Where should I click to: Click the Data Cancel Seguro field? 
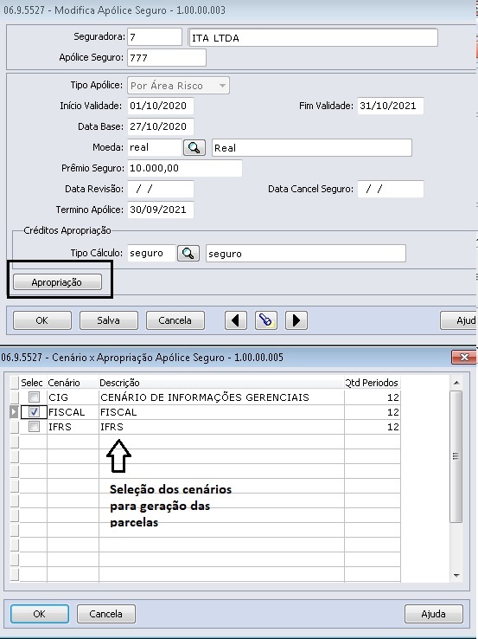pyautogui.click(x=391, y=189)
